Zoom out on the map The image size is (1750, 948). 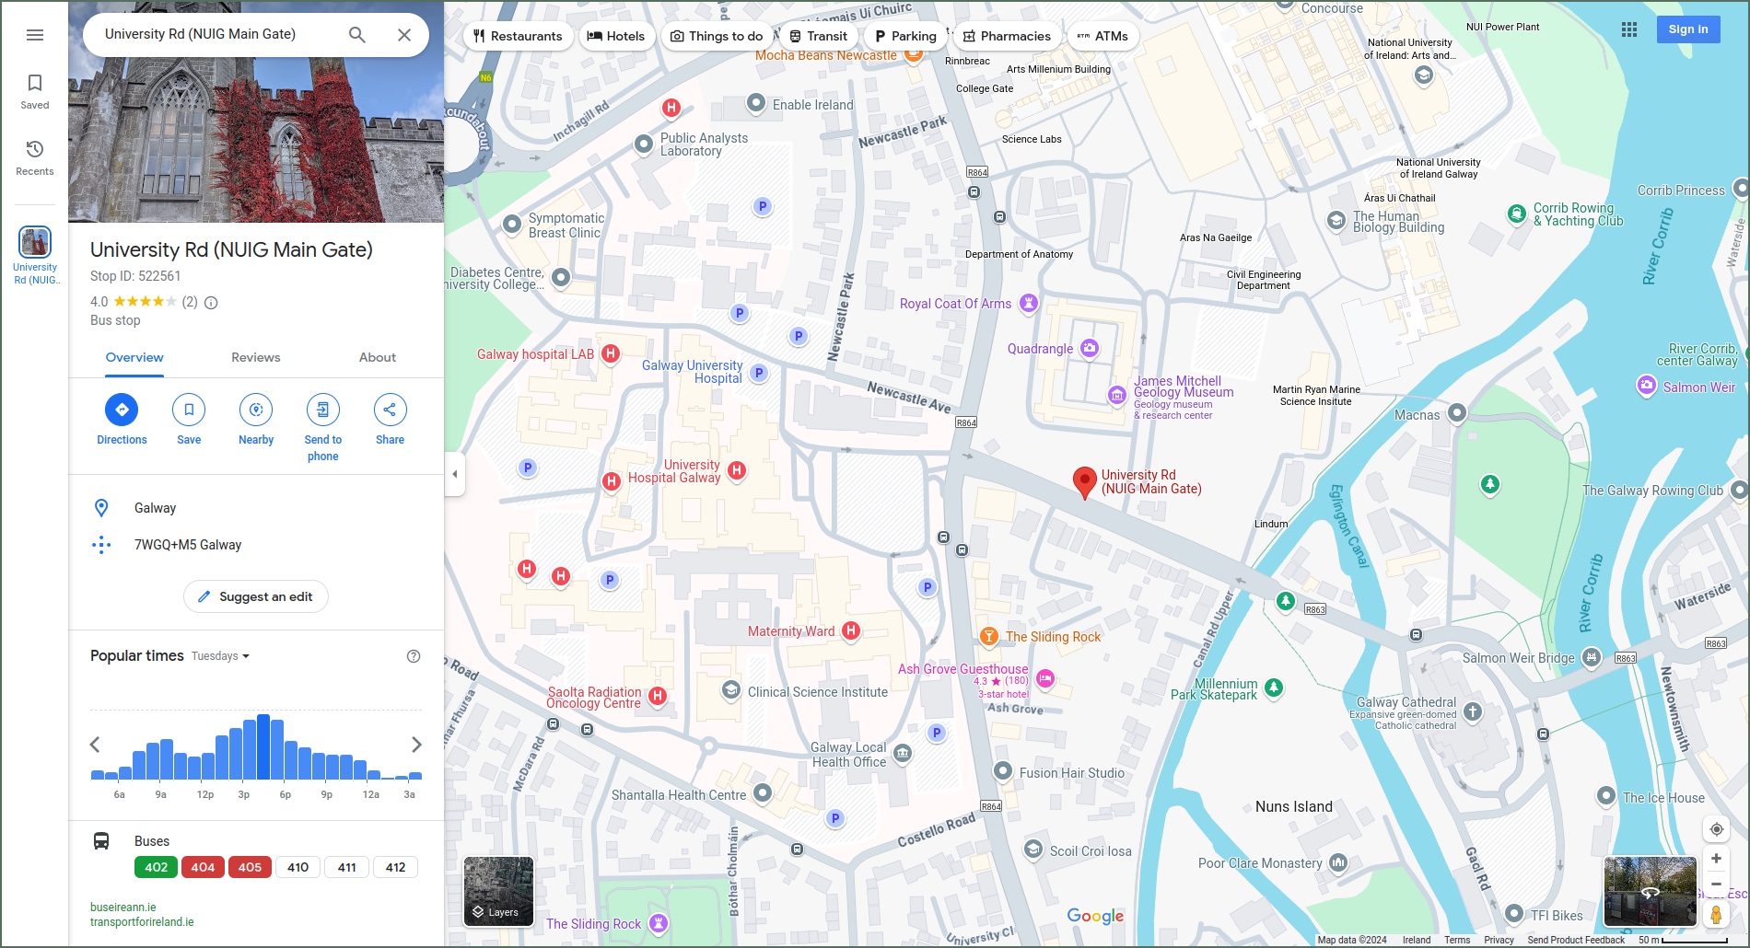(x=1717, y=884)
